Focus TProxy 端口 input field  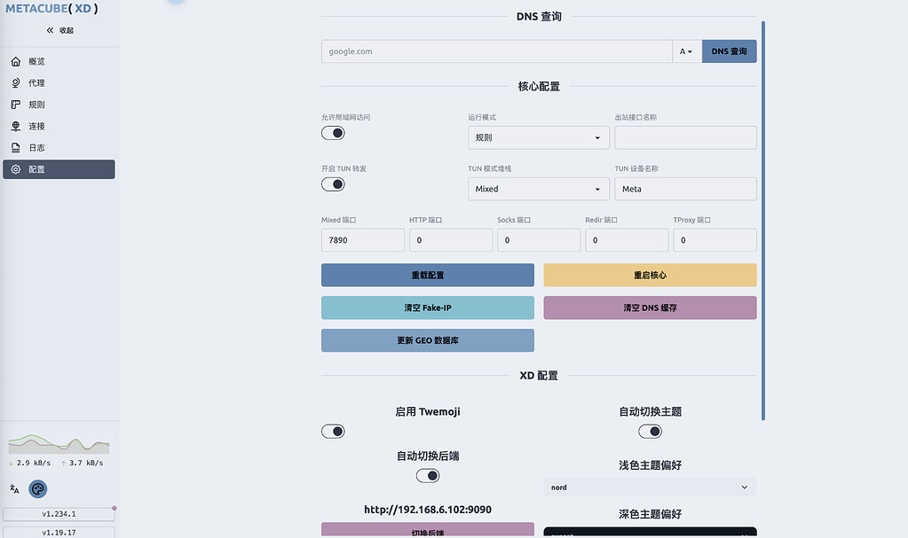click(715, 240)
